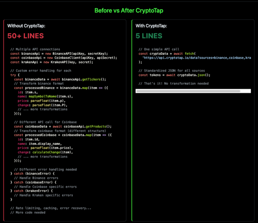Click the 'Without CryptoTap:' label

(26, 26)
